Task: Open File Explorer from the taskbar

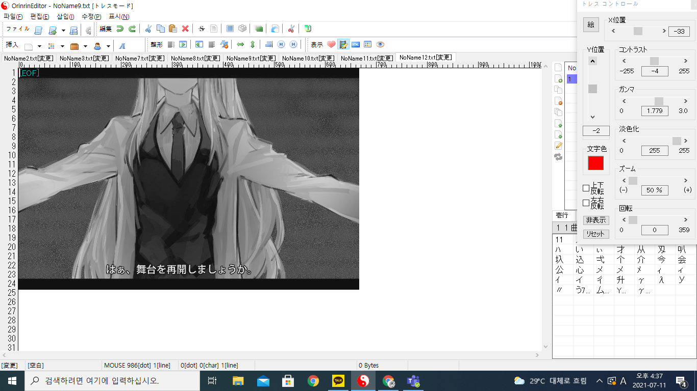Action: (238, 381)
